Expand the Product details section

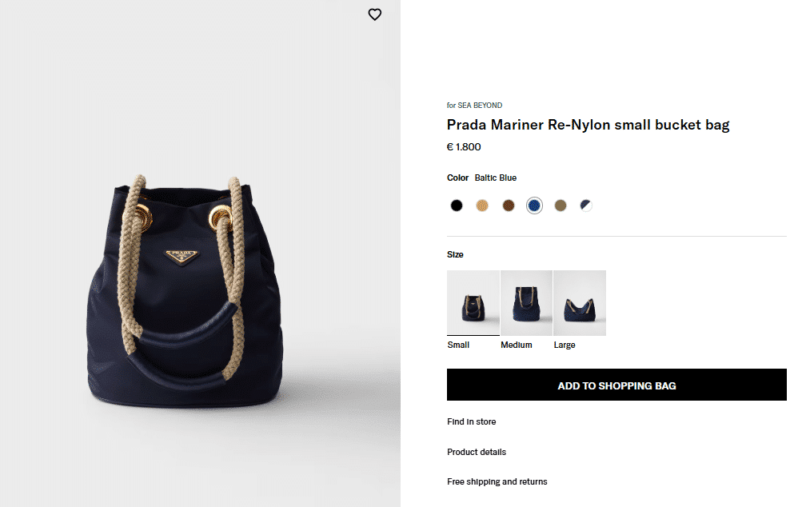[x=477, y=452]
